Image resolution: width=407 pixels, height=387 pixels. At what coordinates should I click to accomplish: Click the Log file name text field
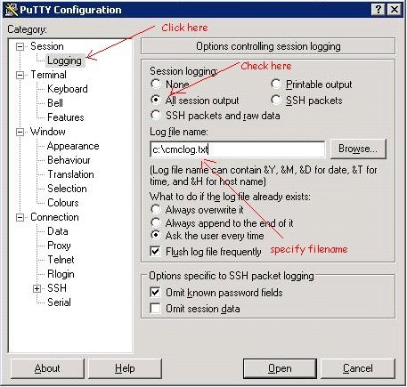238,149
